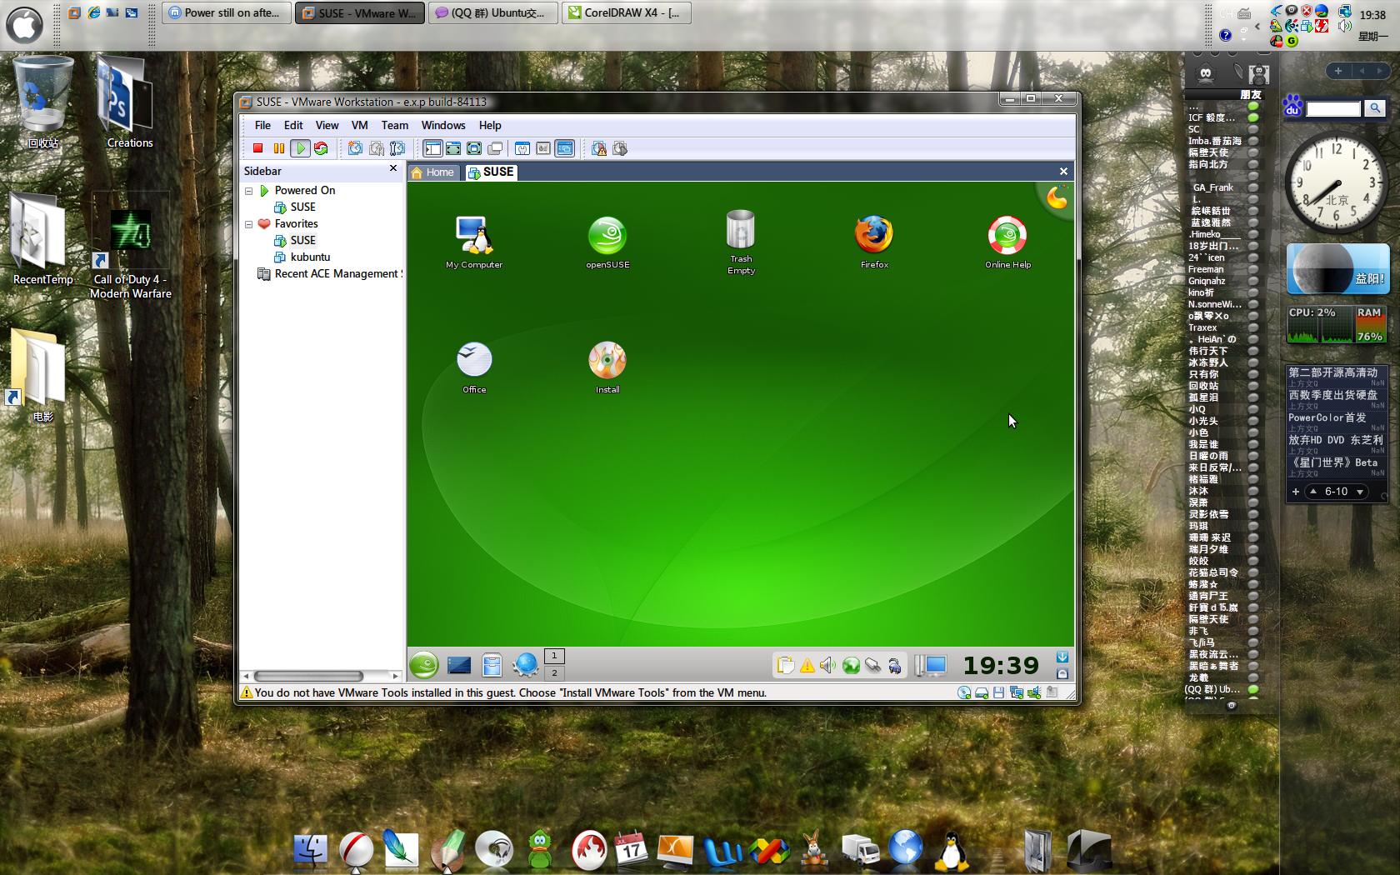Open the Help menu

[x=490, y=125]
